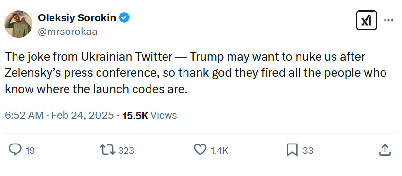The height and width of the screenshot is (176, 402).
Task: Click the Feb 24, 2025 date
Action: coord(83,115)
